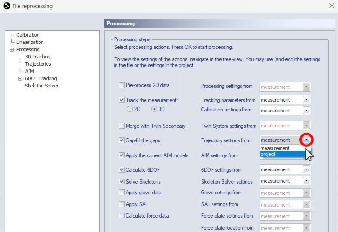Uncheck Track the measurement option
The image size is (338, 232).
tap(121, 100)
